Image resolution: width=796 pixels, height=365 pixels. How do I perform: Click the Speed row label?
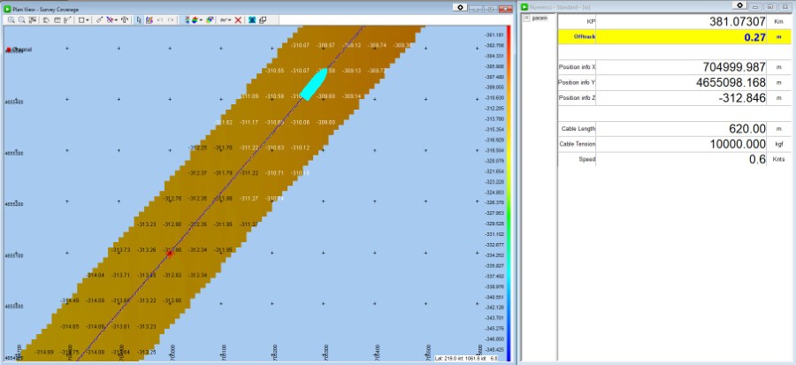tap(587, 159)
